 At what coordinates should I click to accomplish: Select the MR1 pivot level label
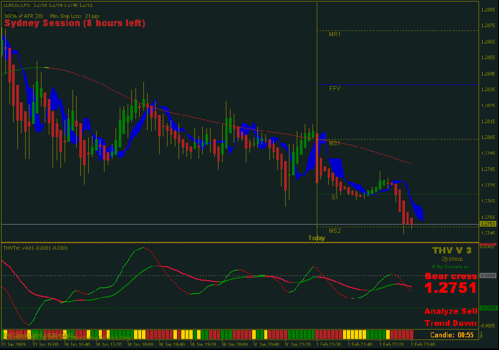coord(335,34)
